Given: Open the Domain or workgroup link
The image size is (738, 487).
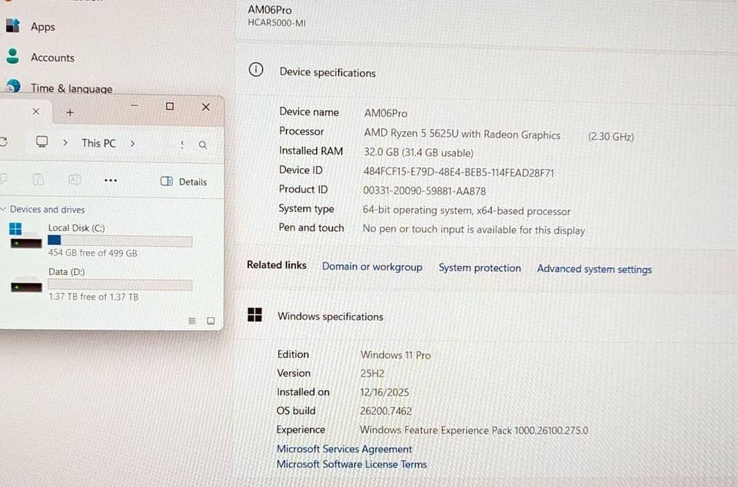Looking at the screenshot, I should [x=372, y=267].
